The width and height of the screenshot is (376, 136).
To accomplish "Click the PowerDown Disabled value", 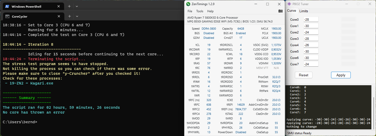I will point(241,132).
